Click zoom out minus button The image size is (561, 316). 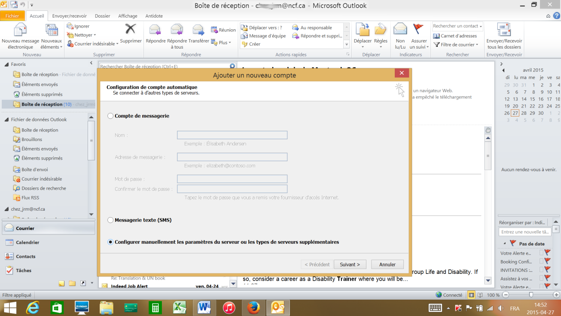[x=506, y=295]
